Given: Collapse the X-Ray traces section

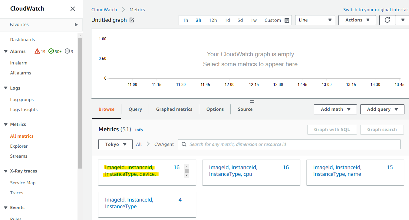Looking at the screenshot, I should (x=6, y=171).
